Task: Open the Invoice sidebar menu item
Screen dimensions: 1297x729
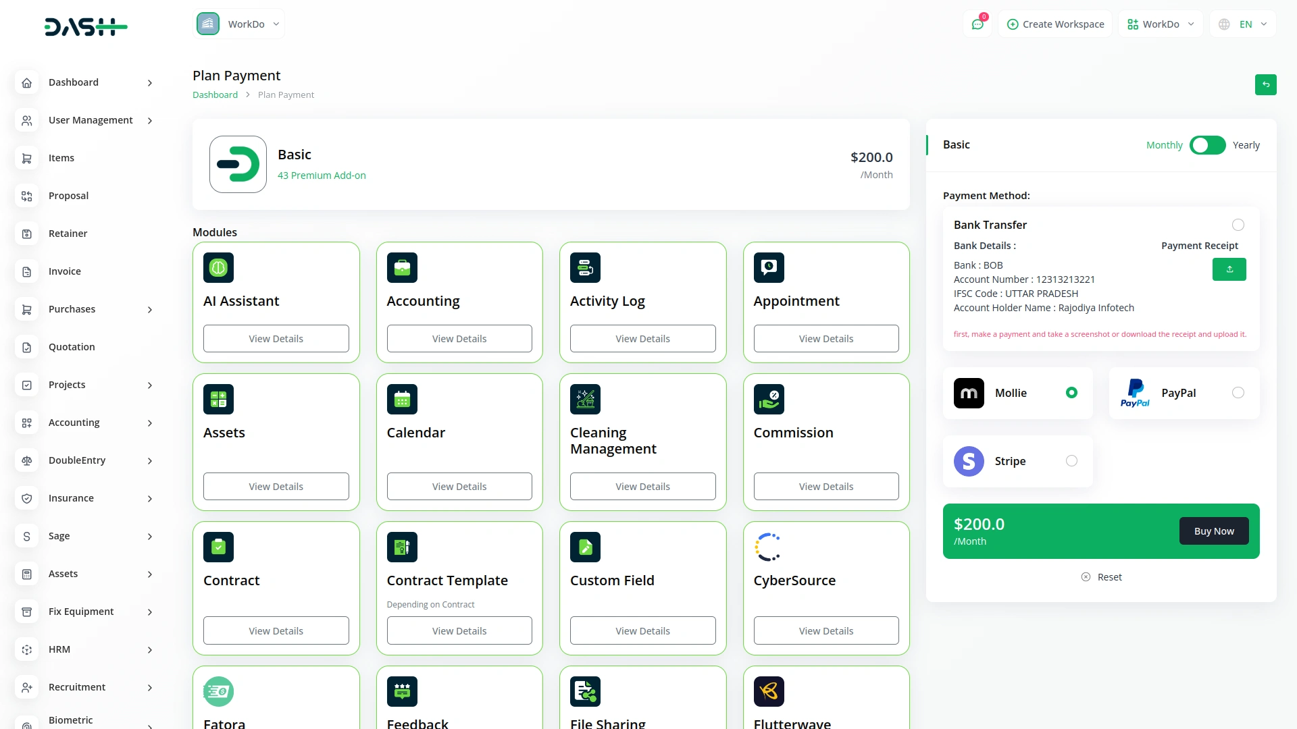Action: point(65,271)
